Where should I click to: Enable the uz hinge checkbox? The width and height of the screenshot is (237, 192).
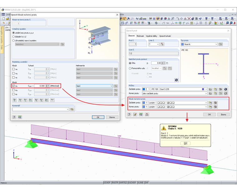(x=13, y=77)
